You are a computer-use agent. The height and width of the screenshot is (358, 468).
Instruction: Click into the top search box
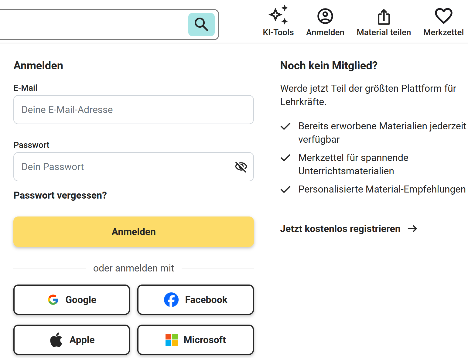click(91, 25)
